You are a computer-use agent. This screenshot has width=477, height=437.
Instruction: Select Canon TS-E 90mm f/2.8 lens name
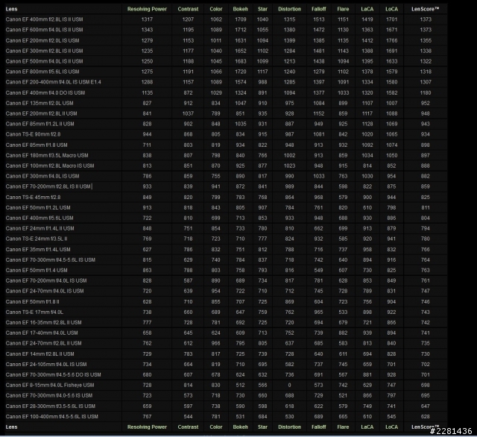(33, 134)
